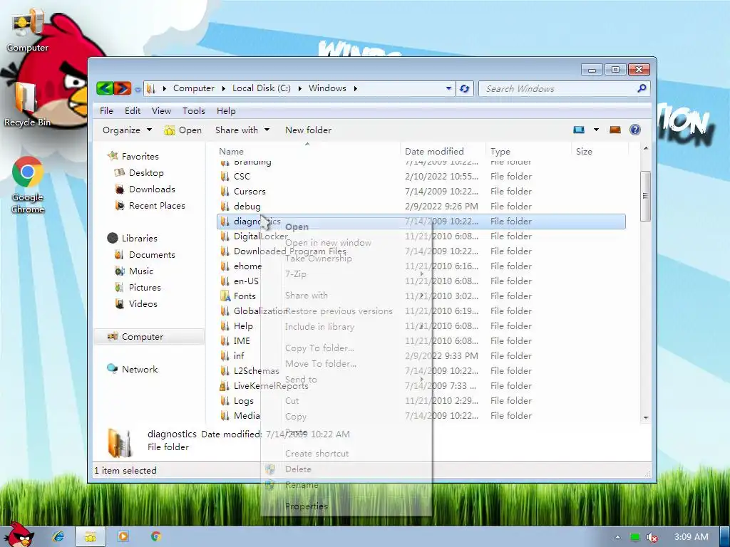Click the blue Help question mark icon
The width and height of the screenshot is (730, 547).
coord(635,130)
